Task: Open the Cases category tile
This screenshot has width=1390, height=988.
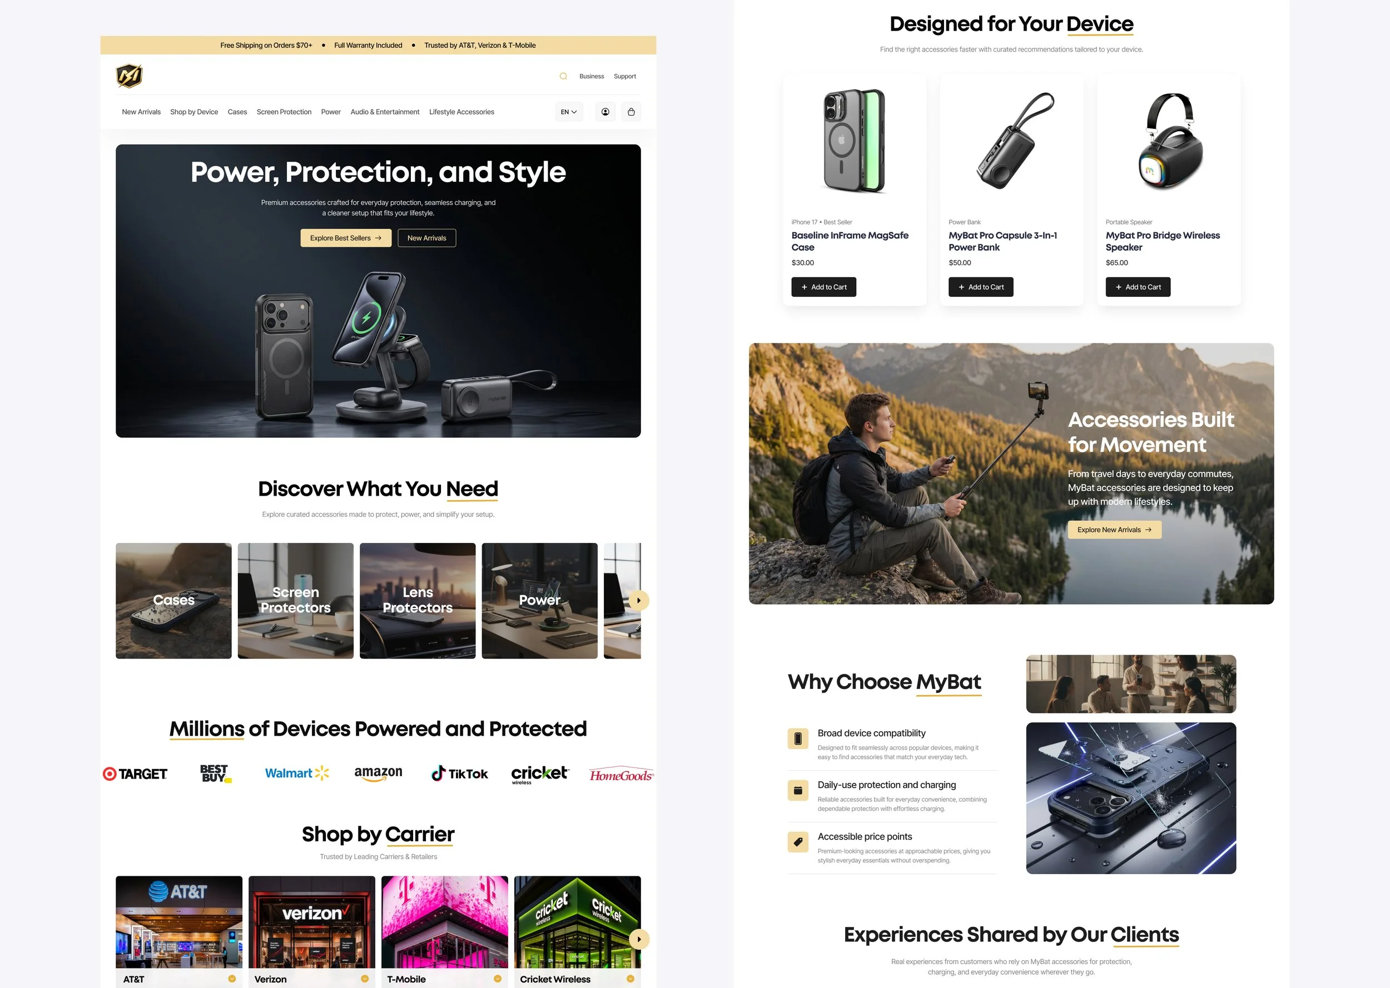Action: (x=173, y=601)
